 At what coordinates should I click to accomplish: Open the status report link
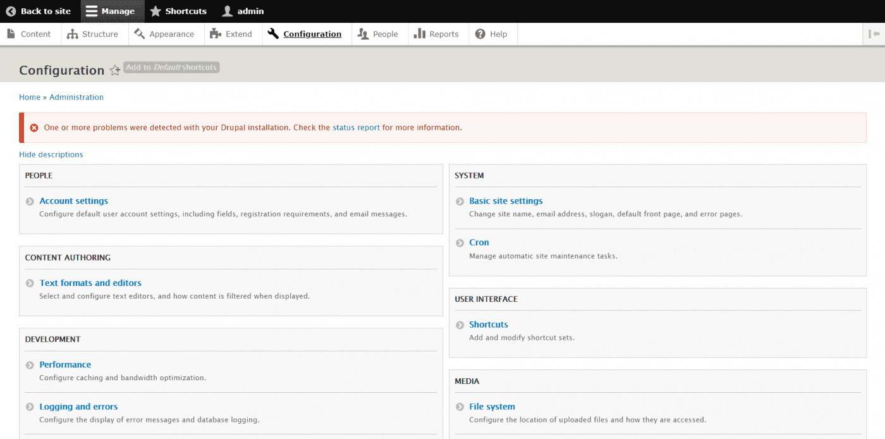click(x=357, y=128)
